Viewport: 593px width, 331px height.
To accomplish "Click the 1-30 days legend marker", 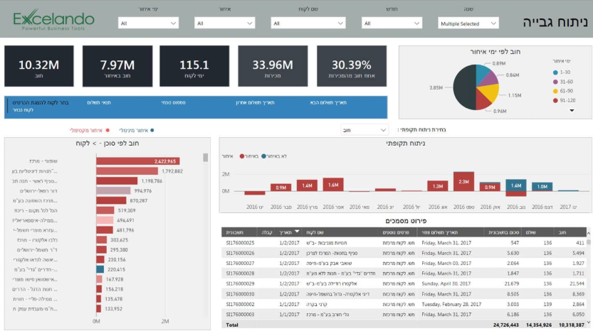I will (555, 72).
